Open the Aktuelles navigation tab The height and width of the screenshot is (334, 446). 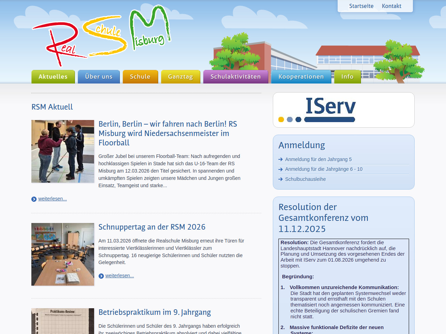coord(53,77)
